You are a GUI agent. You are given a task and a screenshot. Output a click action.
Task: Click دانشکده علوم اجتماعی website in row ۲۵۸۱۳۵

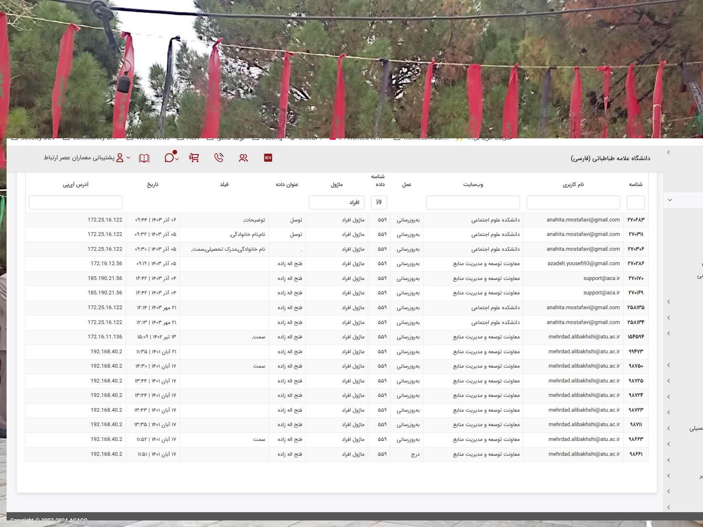pyautogui.click(x=495, y=308)
